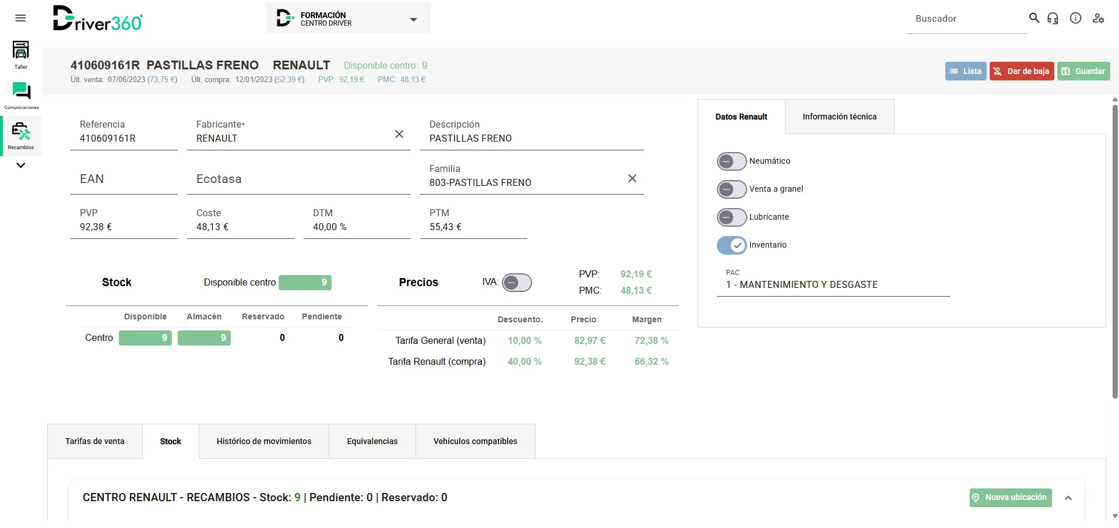Click the information circle icon

tap(1075, 18)
